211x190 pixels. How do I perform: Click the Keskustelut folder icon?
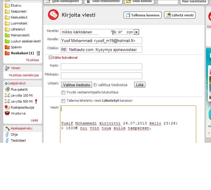7,17
